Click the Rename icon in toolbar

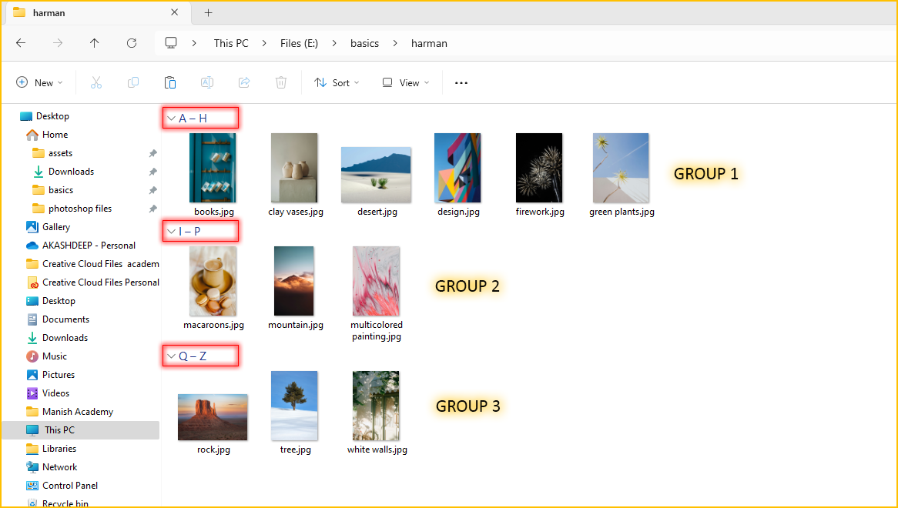pos(207,82)
